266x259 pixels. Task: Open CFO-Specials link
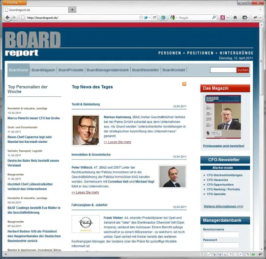pyautogui.click(x=216, y=194)
